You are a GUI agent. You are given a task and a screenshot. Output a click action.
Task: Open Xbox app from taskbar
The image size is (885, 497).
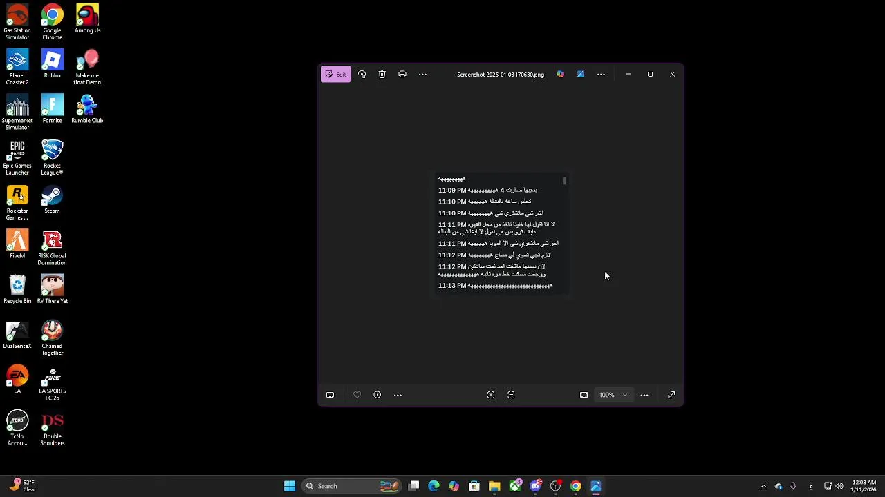(514, 486)
